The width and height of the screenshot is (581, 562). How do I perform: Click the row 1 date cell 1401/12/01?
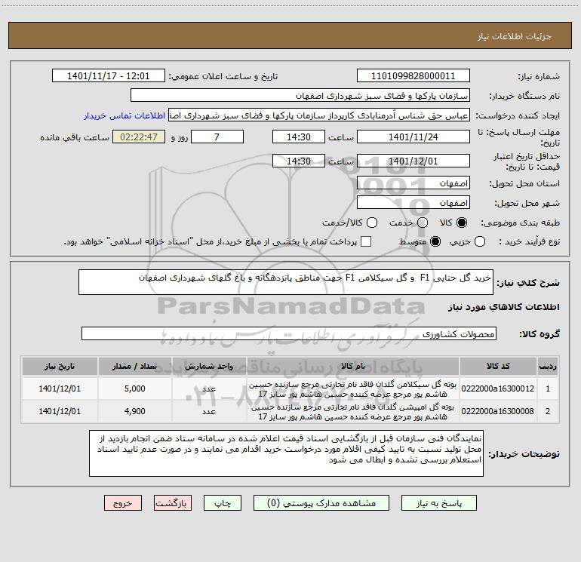click(60, 388)
